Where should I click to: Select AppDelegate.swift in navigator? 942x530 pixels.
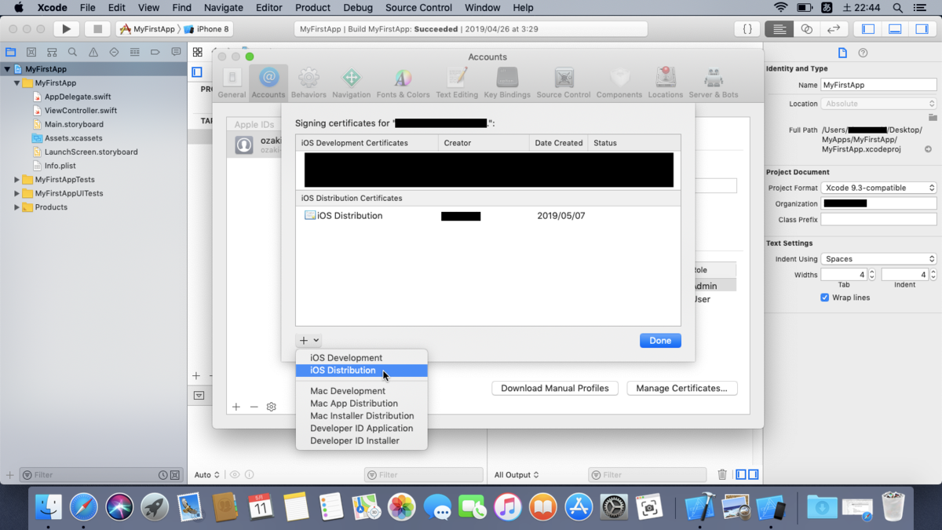tap(77, 97)
